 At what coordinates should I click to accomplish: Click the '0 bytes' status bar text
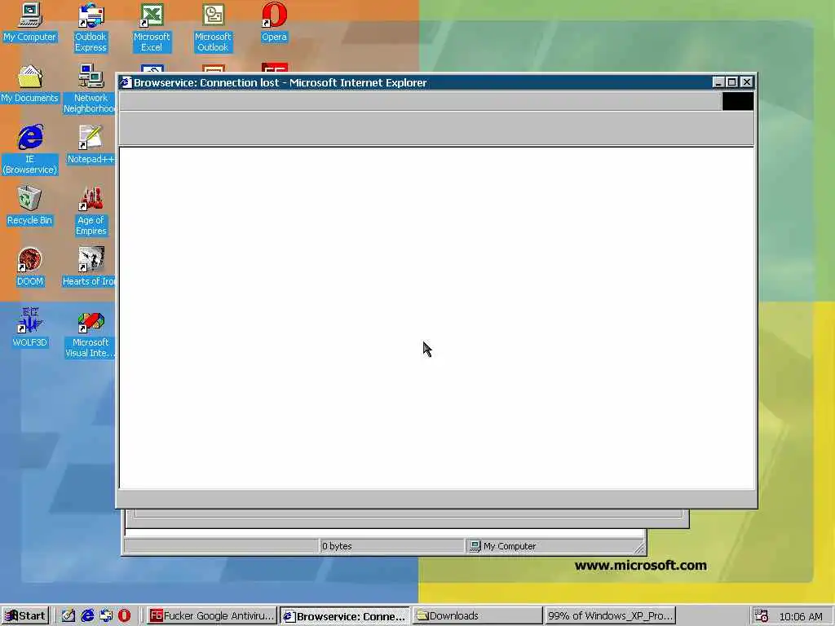(337, 546)
